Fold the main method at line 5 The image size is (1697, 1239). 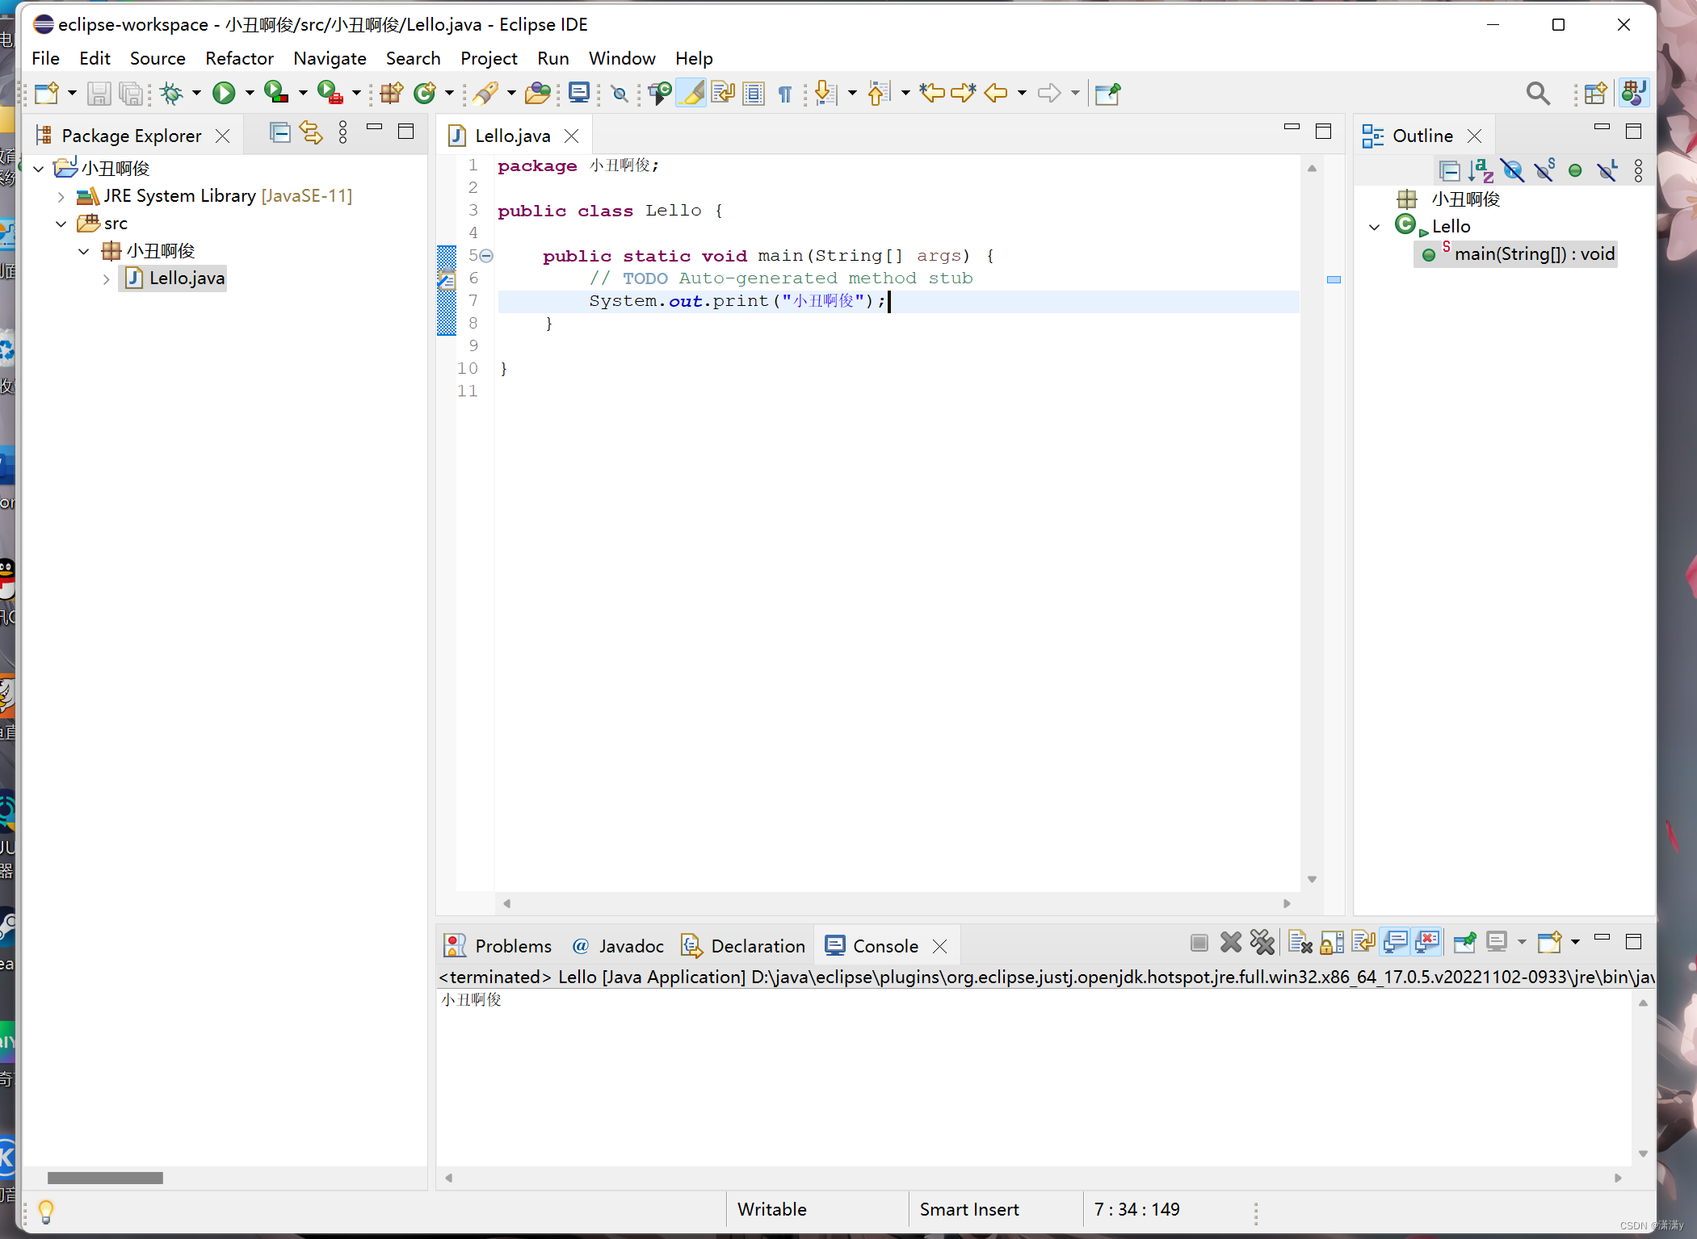pos(486,256)
